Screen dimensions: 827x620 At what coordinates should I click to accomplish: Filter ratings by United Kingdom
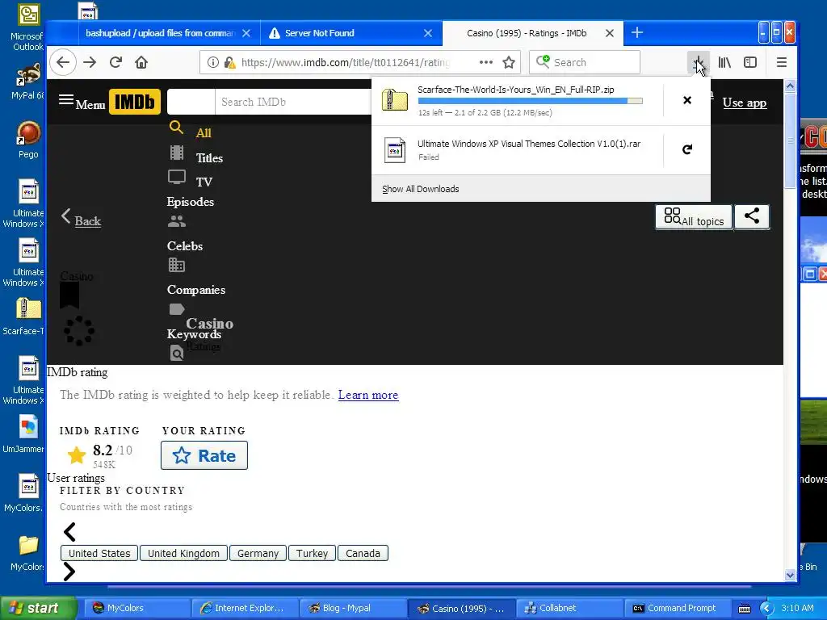(183, 553)
